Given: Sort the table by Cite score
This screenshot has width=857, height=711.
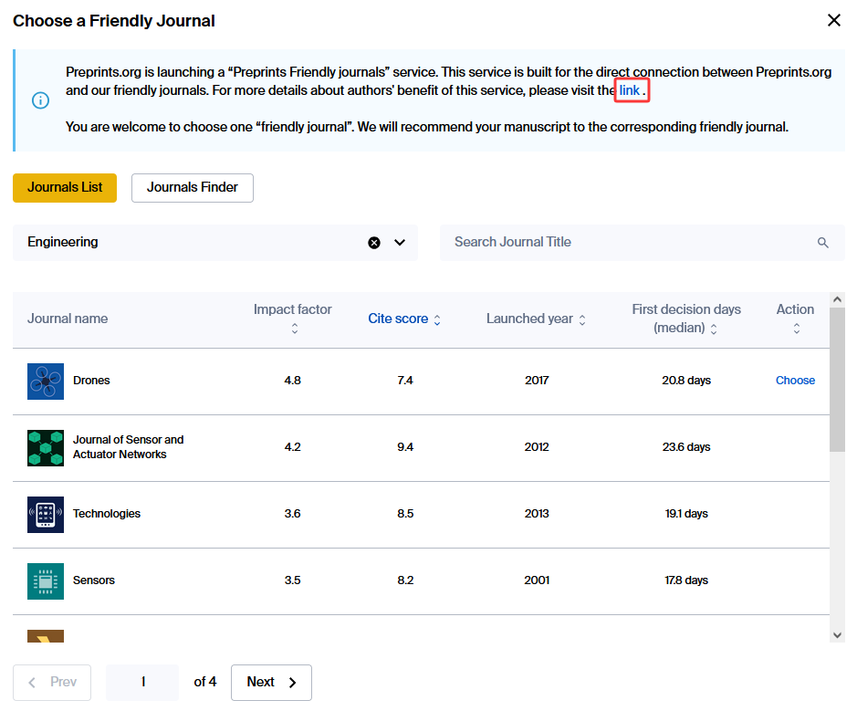Looking at the screenshot, I should click(x=403, y=319).
